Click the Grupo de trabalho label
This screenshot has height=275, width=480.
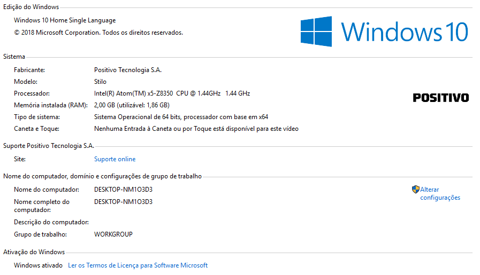tap(40, 234)
